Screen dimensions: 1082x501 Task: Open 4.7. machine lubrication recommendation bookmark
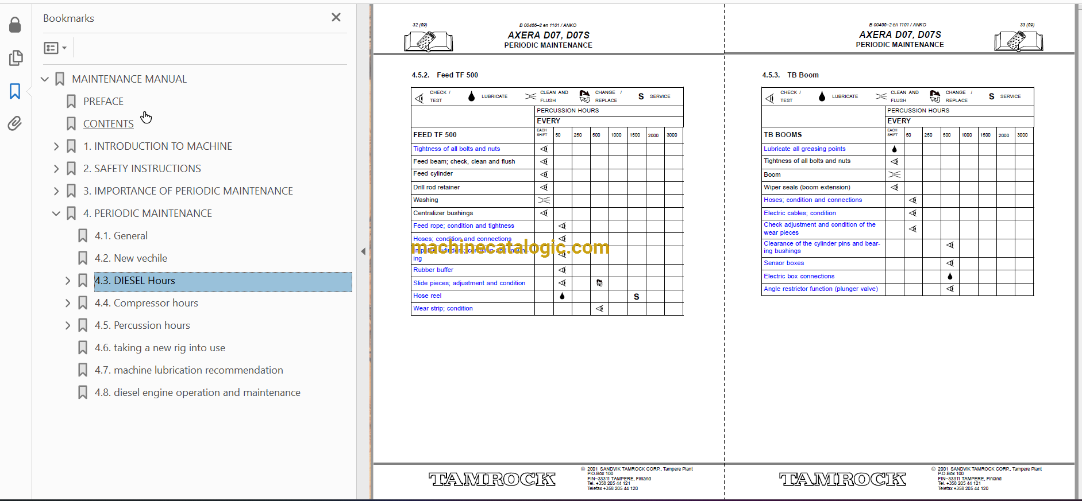coord(189,370)
